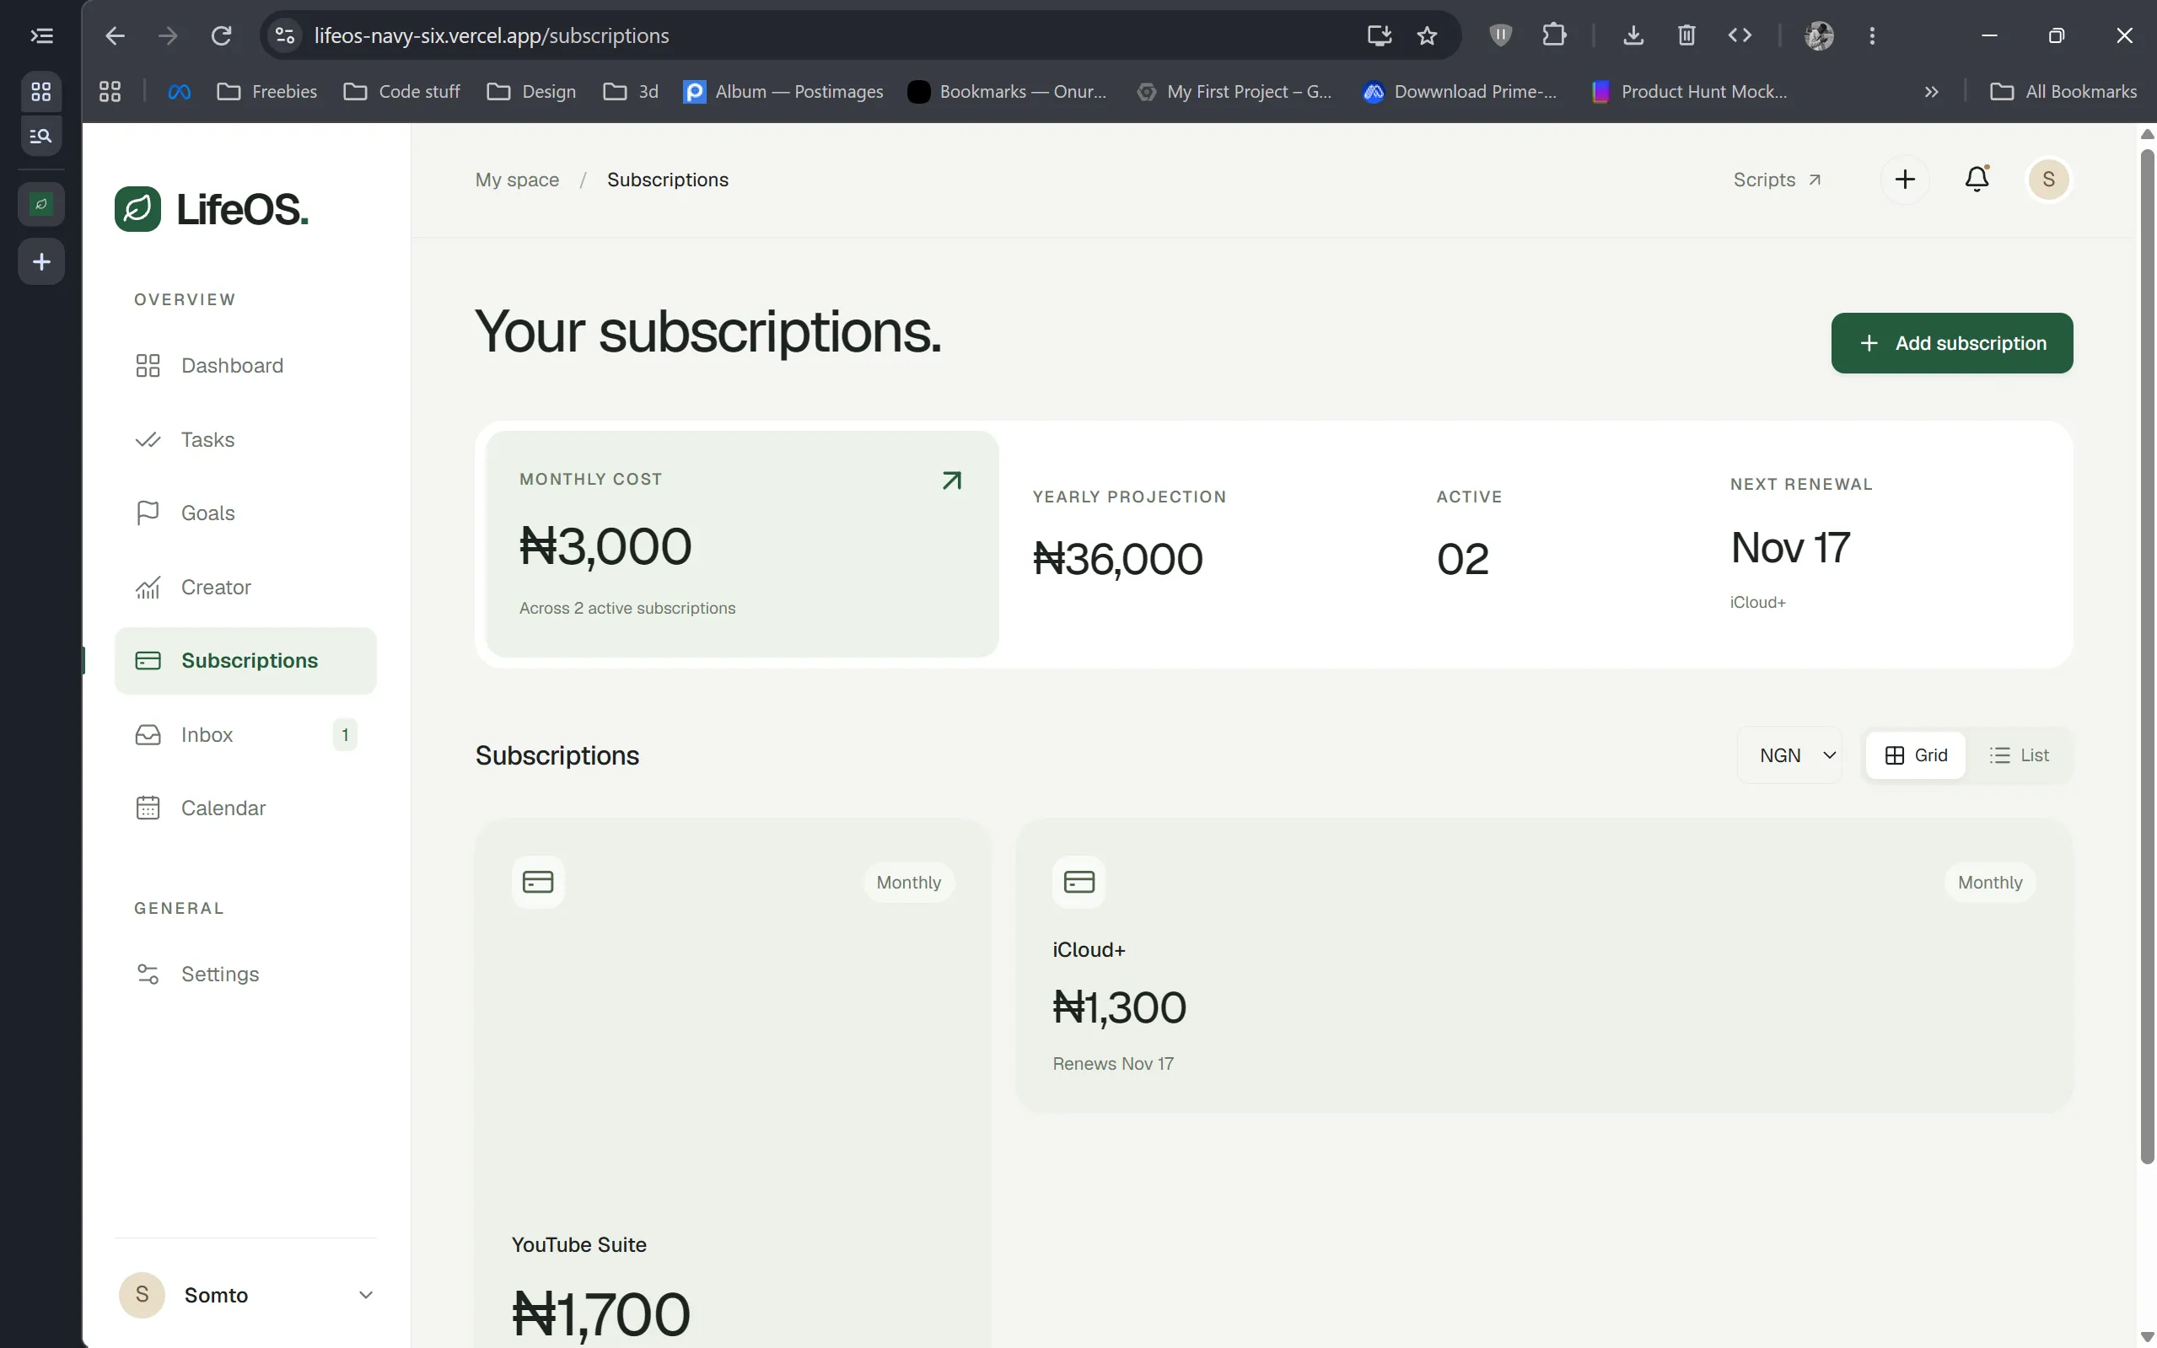Open the browser three-dot menu

[x=1872, y=35]
